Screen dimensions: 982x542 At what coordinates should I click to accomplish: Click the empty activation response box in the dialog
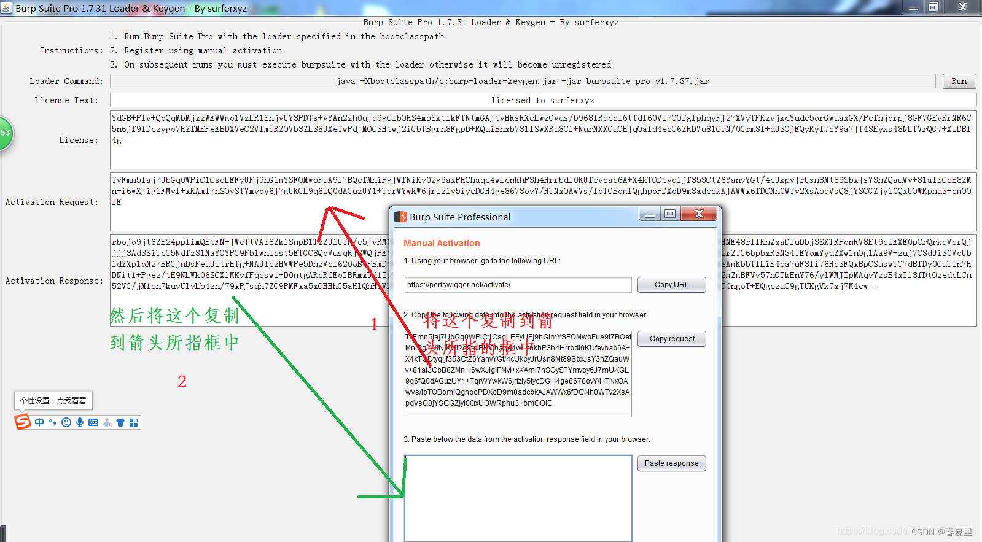pyautogui.click(x=518, y=498)
